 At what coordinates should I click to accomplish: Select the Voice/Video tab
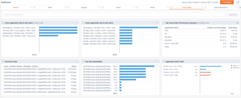pos(186,7)
